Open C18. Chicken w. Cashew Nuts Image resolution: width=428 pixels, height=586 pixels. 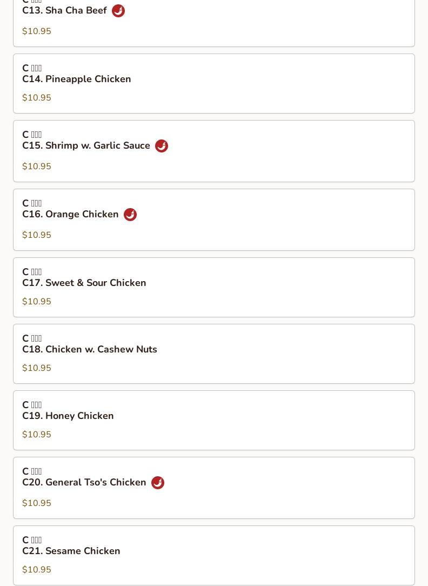pos(90,349)
